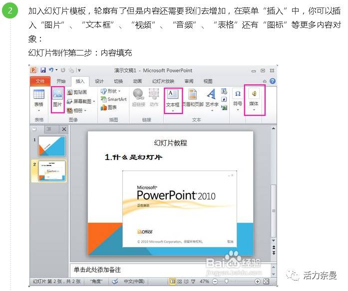Select slide 1 thumbnail
The width and height of the screenshot is (348, 291).
point(52,146)
